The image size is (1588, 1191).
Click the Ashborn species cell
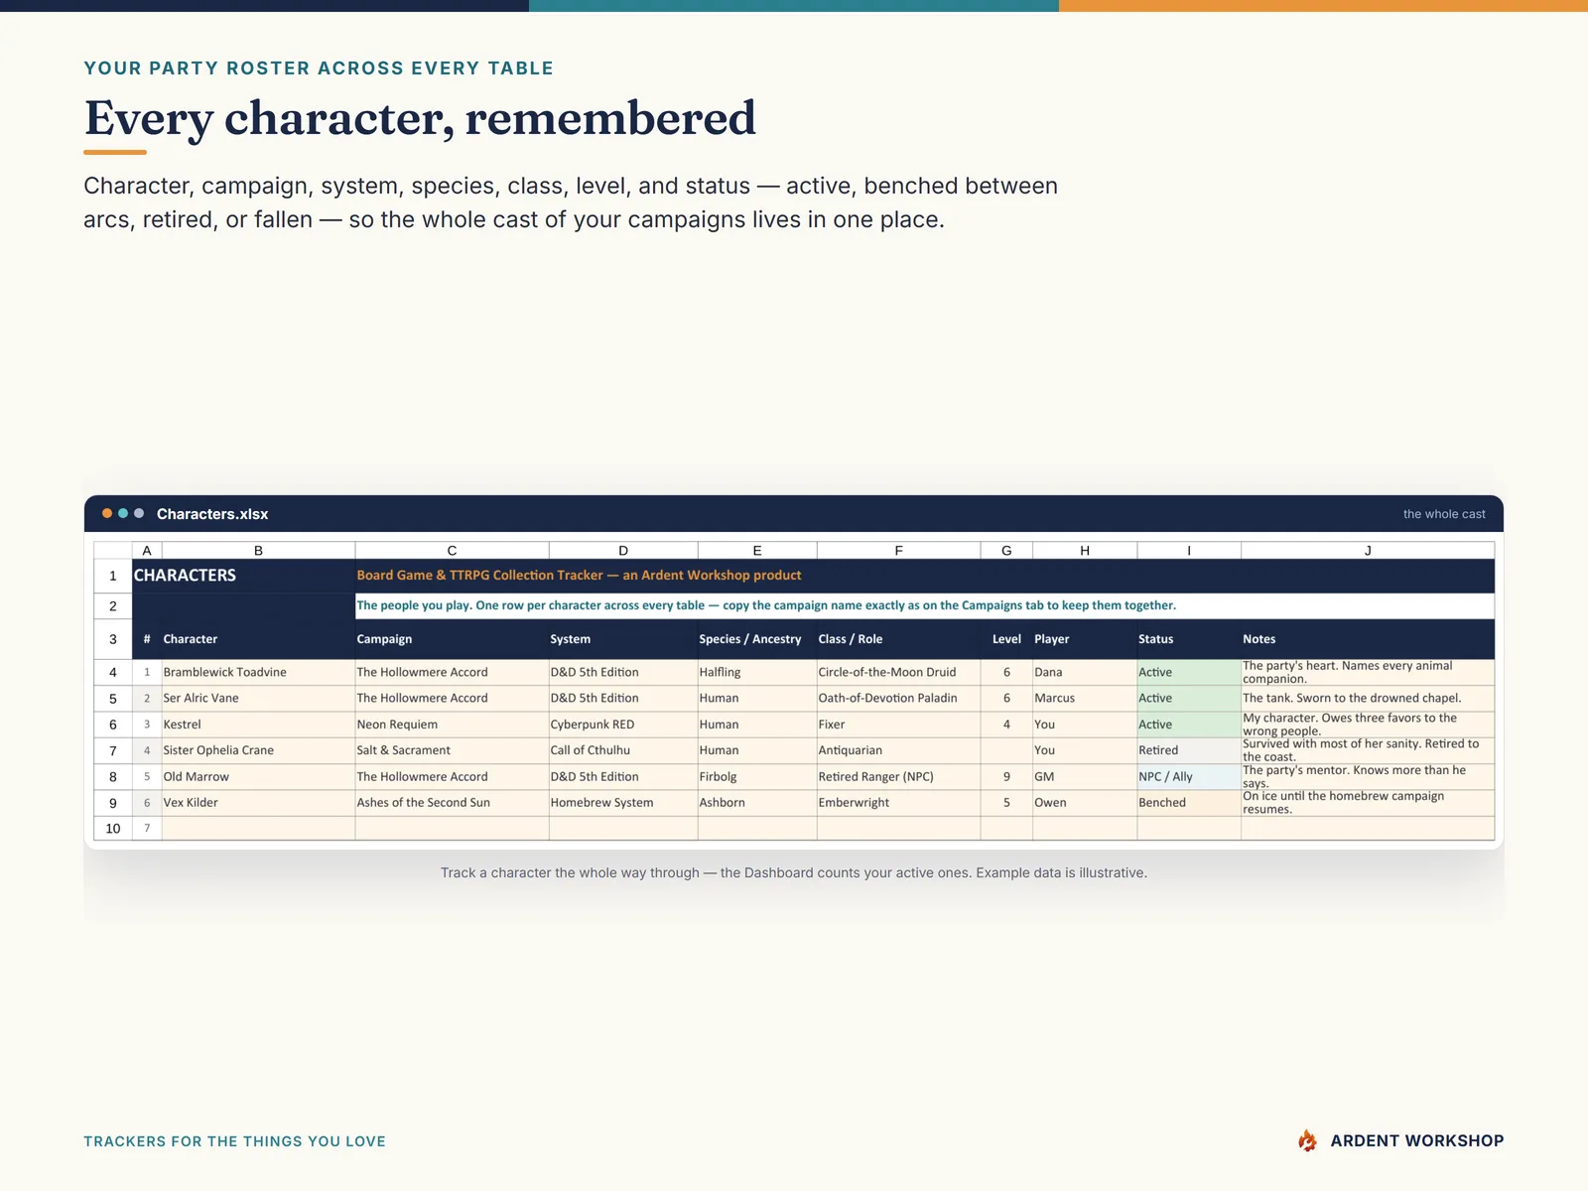[757, 802]
